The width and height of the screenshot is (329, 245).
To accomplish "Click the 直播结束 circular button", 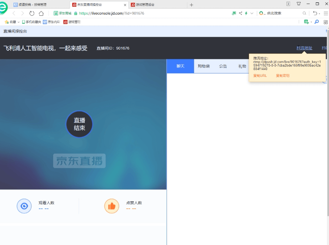I will click(79, 124).
